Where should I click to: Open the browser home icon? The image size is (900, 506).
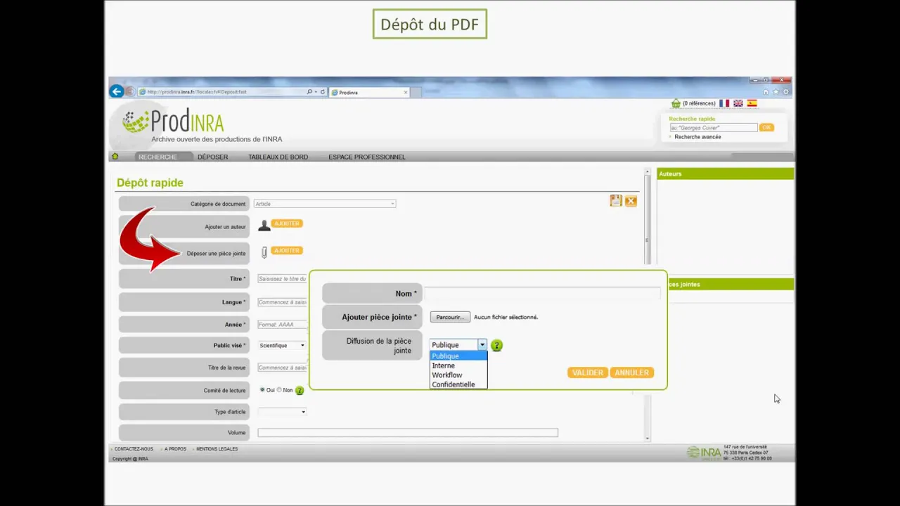(766, 92)
